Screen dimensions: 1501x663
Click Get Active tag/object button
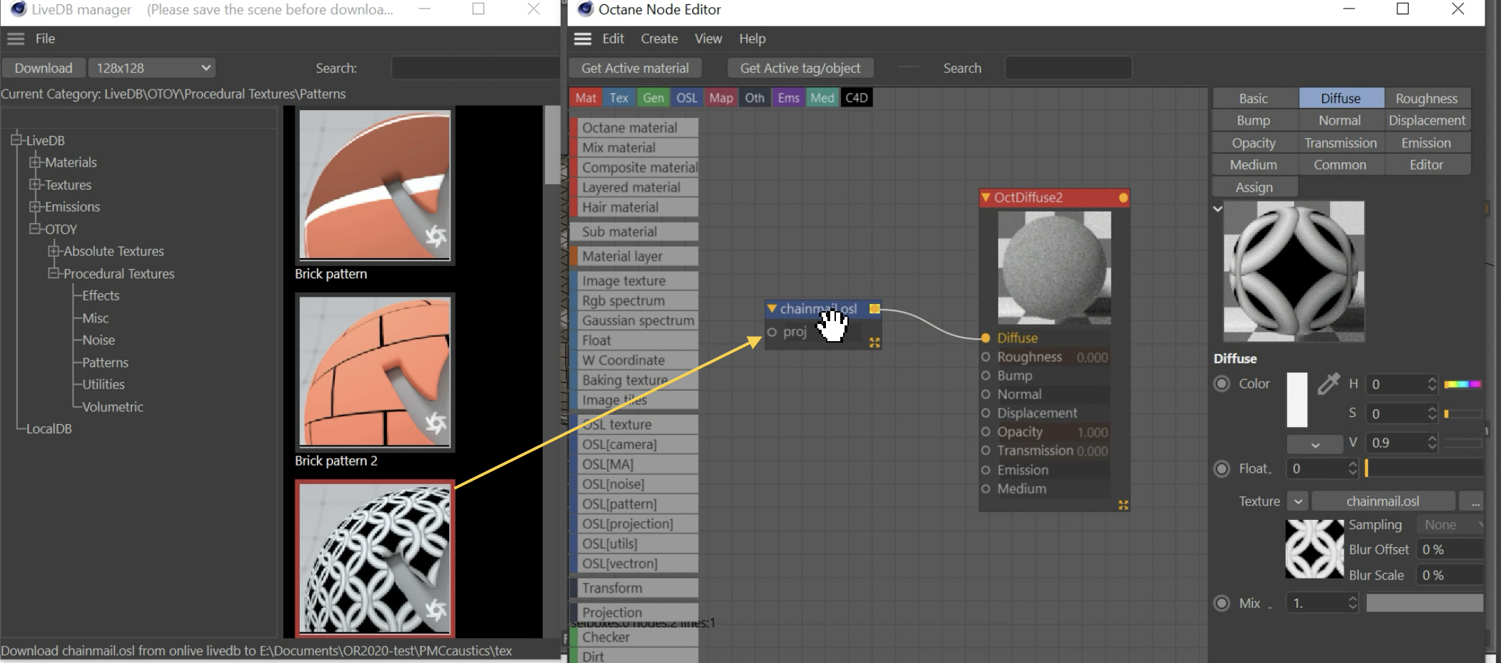800,68
